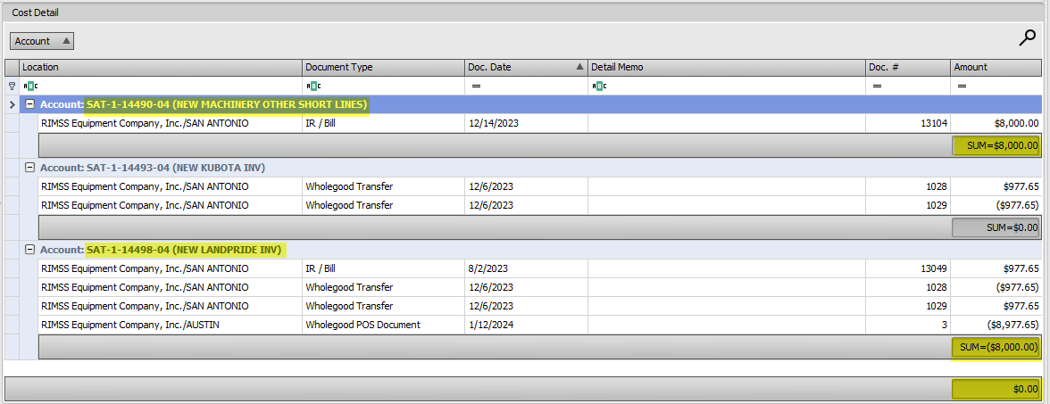The width and height of the screenshot is (1050, 404).
Task: Click the row indicator arrow beside first group
Action: (x=12, y=105)
